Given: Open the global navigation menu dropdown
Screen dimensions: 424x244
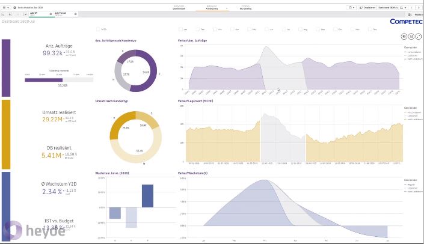Looking at the screenshot, I should pyautogui.click(x=5, y=8).
